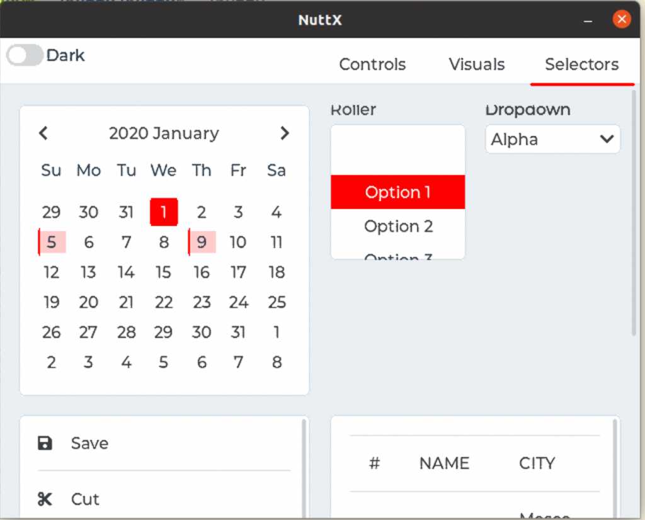Toggle the Dark mode switch
645x520 pixels.
pos(25,55)
